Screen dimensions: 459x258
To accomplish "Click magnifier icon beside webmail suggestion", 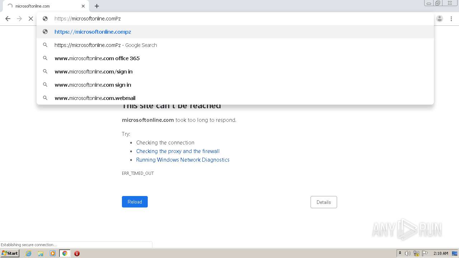I will pyautogui.click(x=45, y=98).
